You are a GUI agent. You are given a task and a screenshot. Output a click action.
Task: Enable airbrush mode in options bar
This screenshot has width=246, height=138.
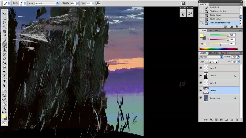(97, 3)
